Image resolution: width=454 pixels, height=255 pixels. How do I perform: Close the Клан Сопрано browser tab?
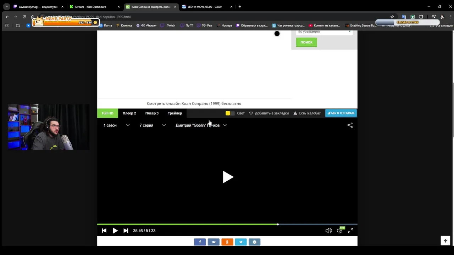175,7
